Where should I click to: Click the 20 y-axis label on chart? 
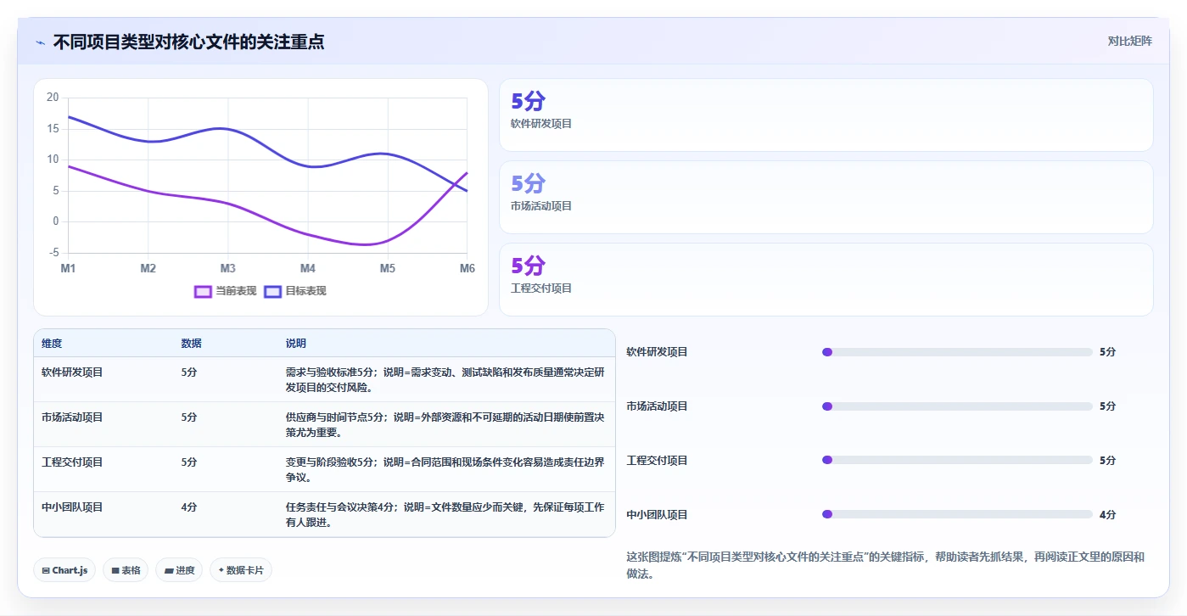(53, 98)
